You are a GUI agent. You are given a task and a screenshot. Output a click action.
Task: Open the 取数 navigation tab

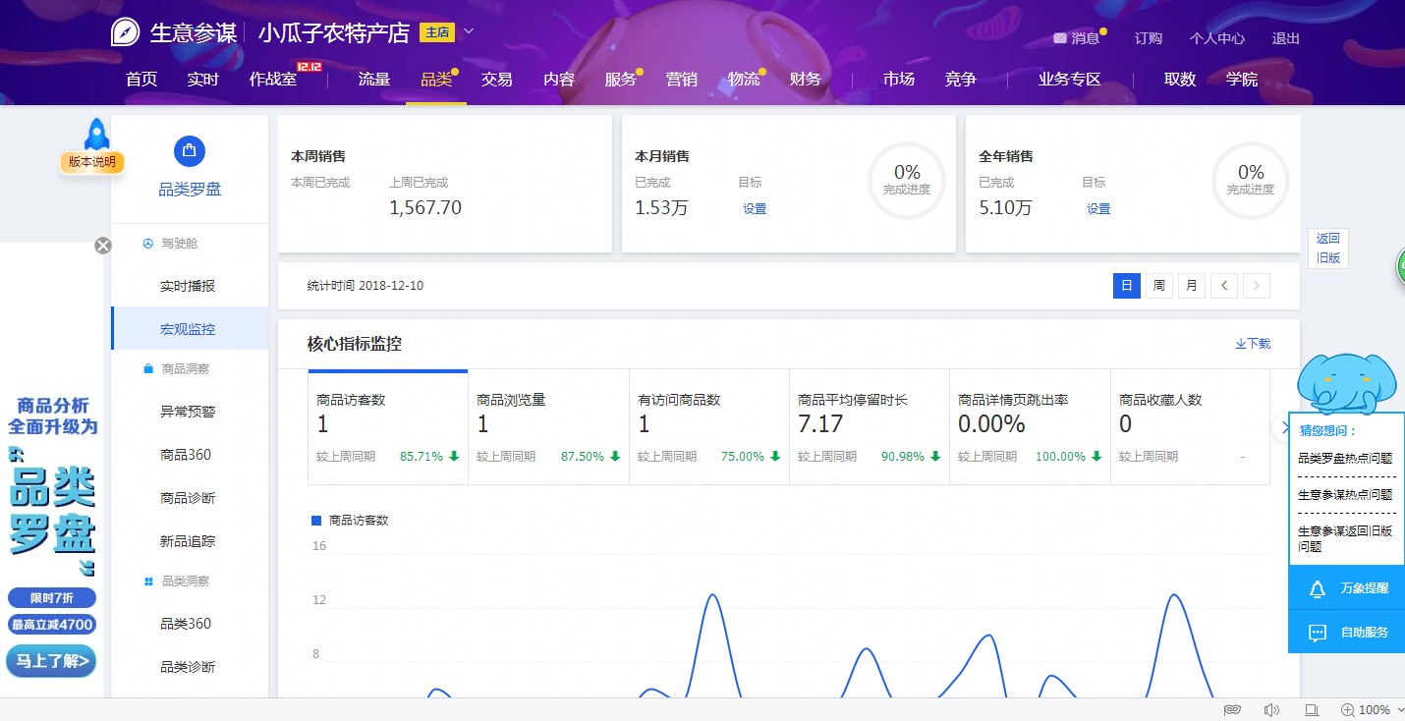(x=1180, y=80)
